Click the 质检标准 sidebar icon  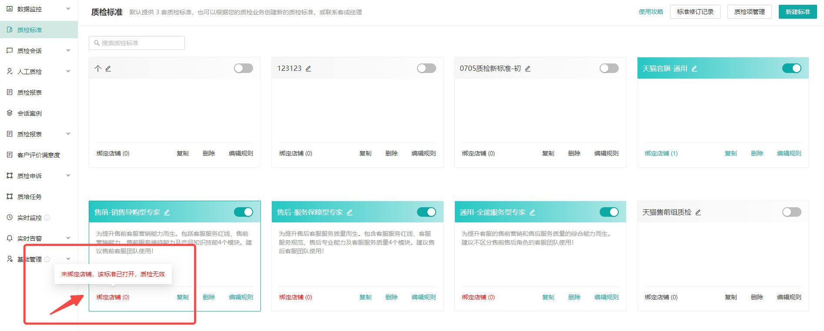[x=10, y=30]
